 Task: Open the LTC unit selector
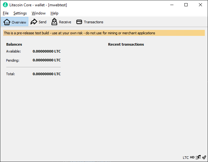pyautogui.click(x=186, y=157)
